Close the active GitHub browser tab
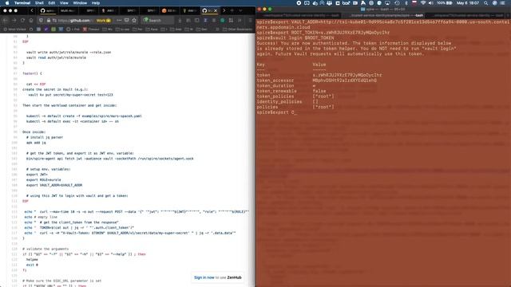Viewport: 511px width, 287px height. click(215, 10)
